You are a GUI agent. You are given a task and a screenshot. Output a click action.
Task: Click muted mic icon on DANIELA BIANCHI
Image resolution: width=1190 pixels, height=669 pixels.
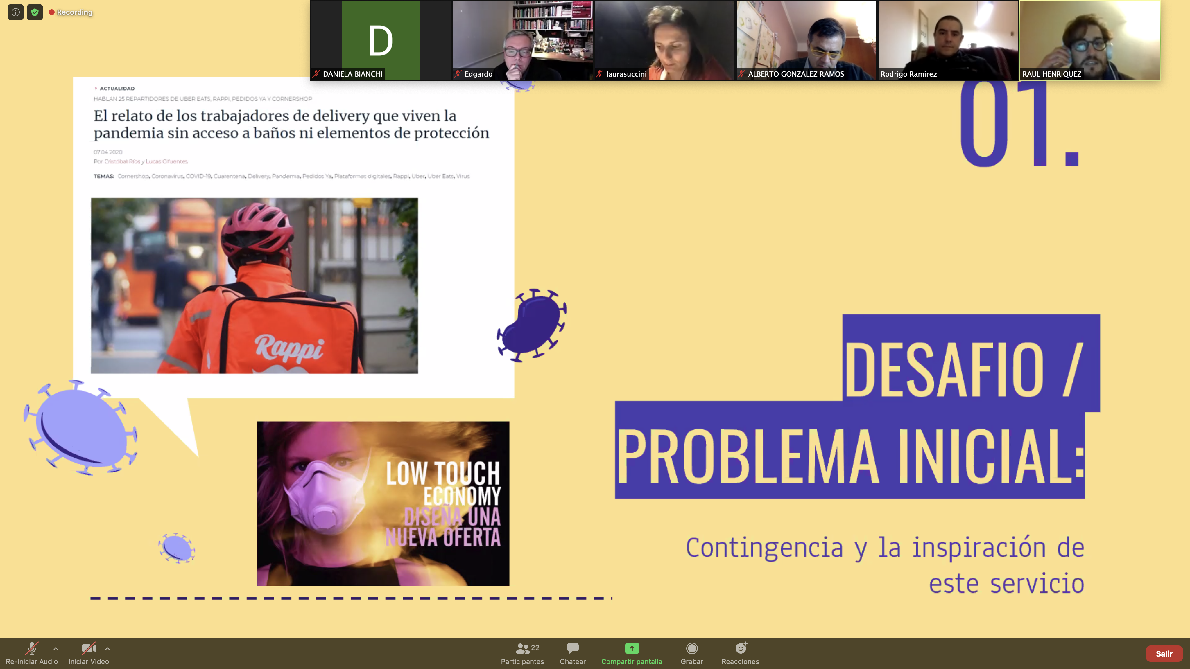click(x=316, y=74)
